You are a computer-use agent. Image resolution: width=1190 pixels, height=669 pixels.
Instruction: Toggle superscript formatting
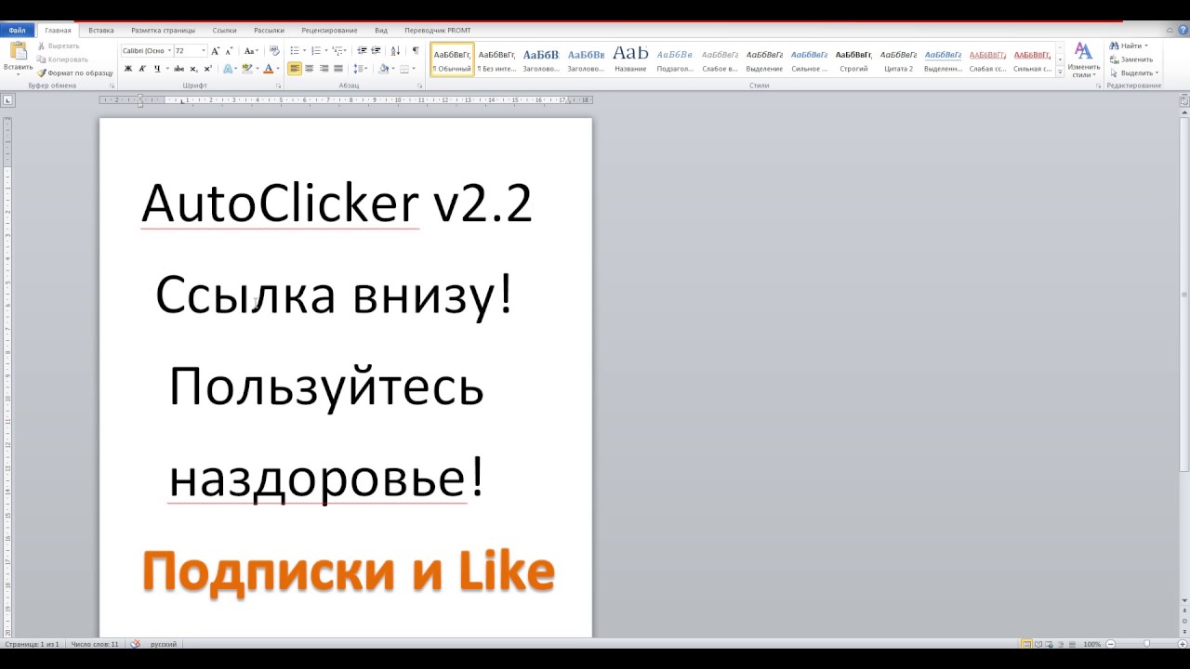[207, 69]
